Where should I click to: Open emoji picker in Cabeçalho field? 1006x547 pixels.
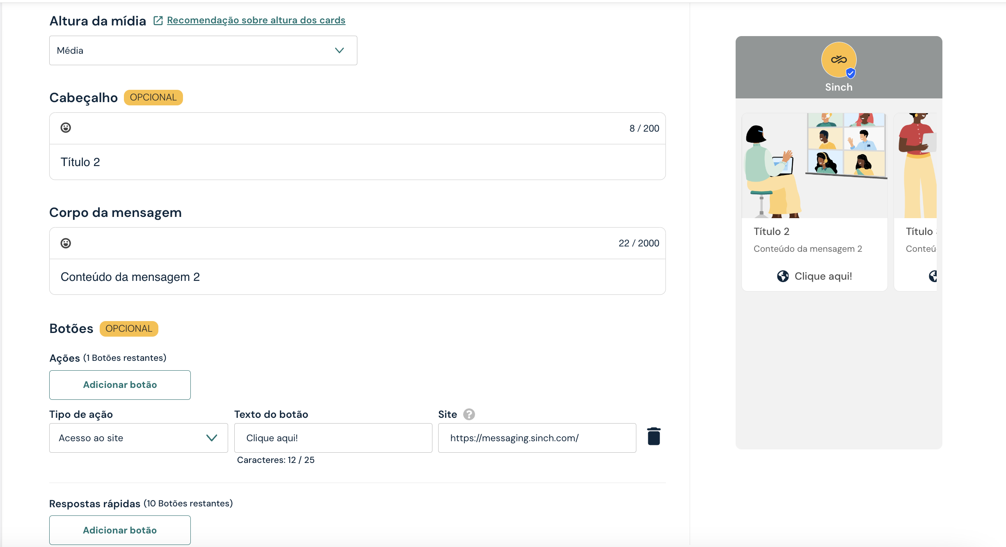66,128
